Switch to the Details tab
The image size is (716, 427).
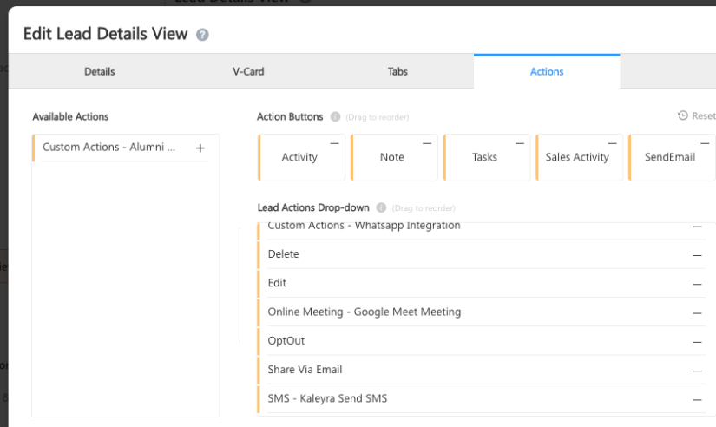tap(99, 71)
